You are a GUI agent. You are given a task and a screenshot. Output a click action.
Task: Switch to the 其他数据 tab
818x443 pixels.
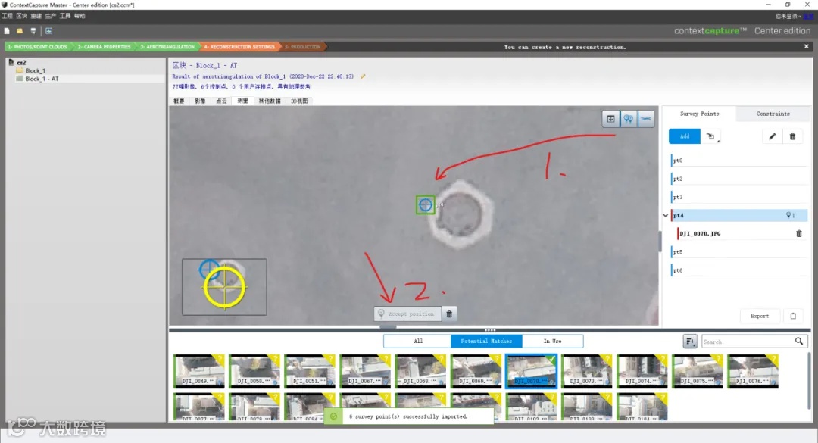click(x=270, y=101)
